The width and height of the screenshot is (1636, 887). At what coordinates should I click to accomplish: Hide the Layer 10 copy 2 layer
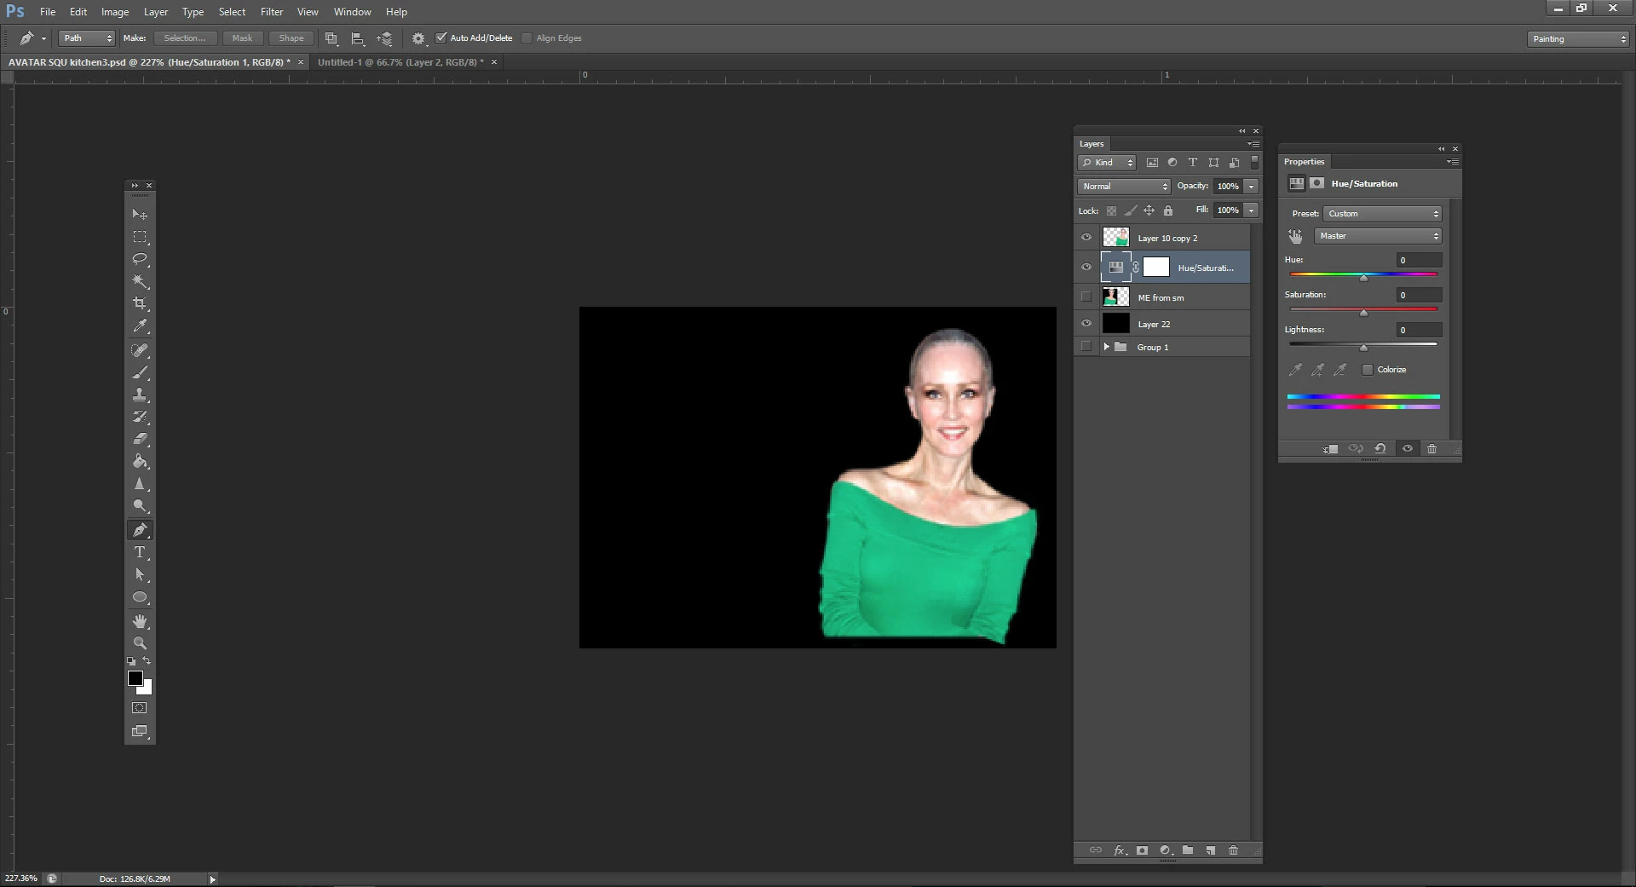pyautogui.click(x=1086, y=238)
